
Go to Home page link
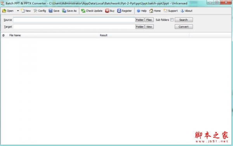click(x=155, y=11)
